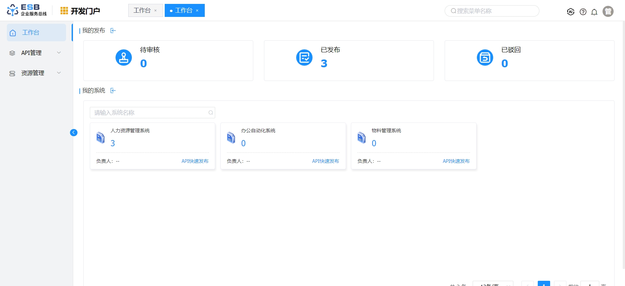Click the 已发布 document icon
The image size is (625, 286).
tap(304, 58)
